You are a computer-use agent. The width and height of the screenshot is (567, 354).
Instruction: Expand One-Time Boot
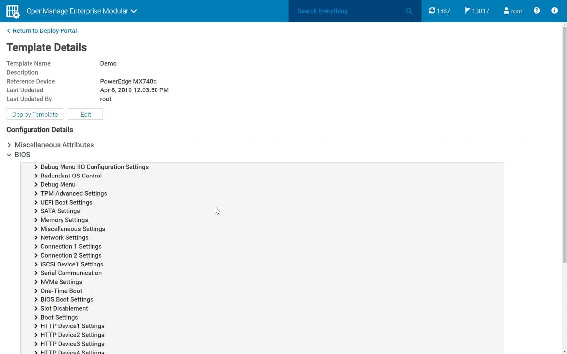click(x=58, y=291)
